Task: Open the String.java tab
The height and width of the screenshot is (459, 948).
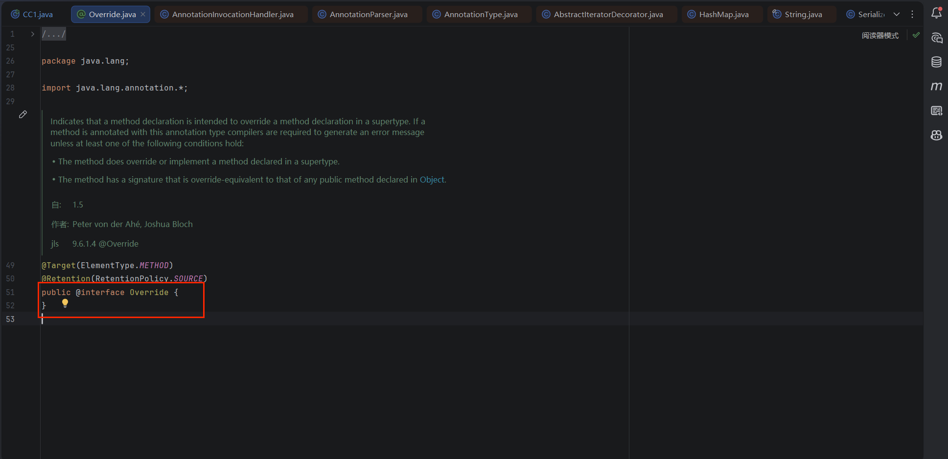Action: point(802,14)
